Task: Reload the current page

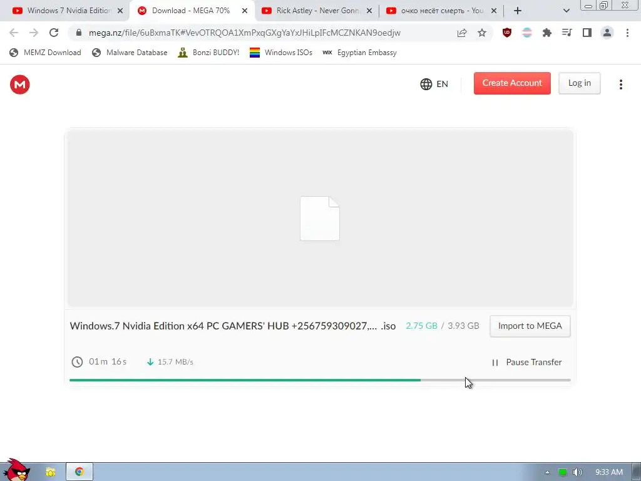Action: point(54,33)
